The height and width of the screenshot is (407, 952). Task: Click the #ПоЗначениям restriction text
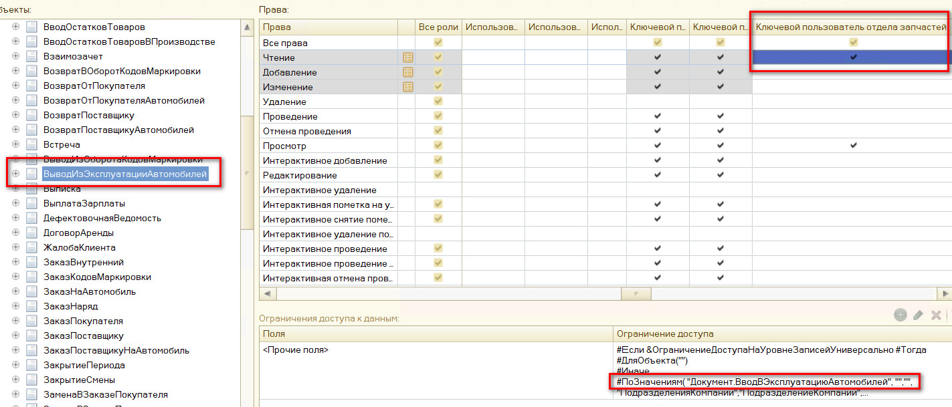click(x=765, y=382)
